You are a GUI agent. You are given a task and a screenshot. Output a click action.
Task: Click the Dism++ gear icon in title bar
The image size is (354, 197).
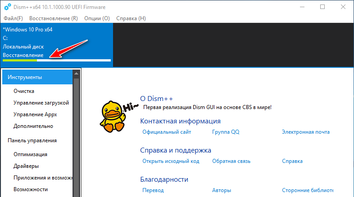[8, 7]
